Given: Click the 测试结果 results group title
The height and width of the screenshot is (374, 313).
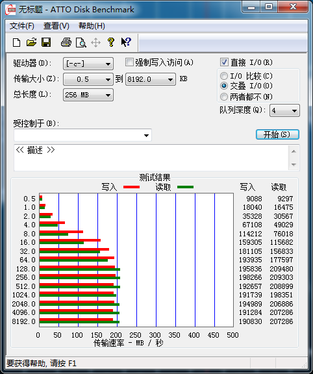Looking at the screenshot, I should point(155,177).
